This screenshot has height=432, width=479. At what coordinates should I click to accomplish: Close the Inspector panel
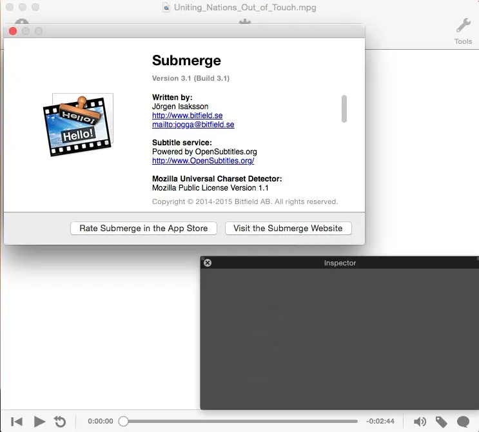(208, 263)
